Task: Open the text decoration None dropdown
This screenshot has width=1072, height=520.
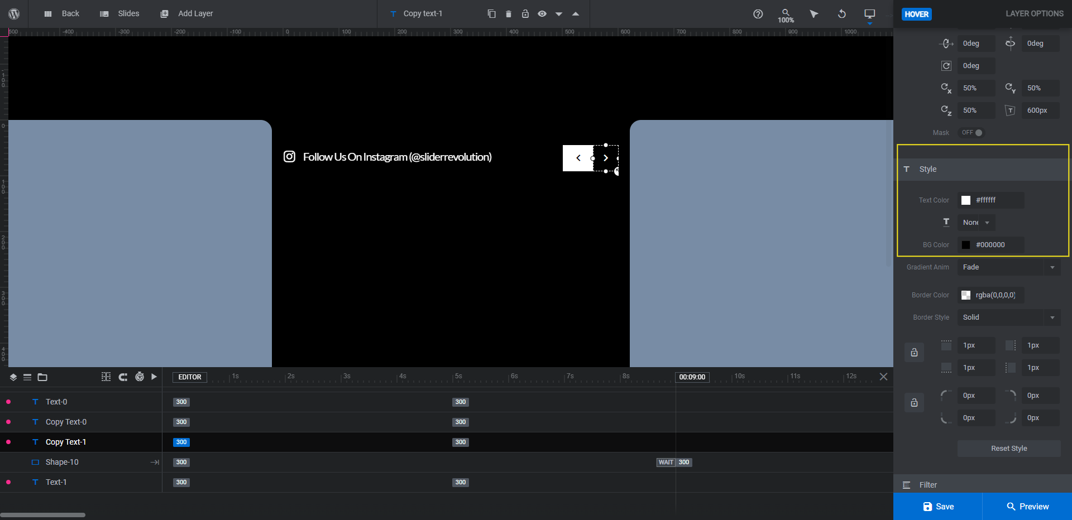Action: tap(976, 223)
